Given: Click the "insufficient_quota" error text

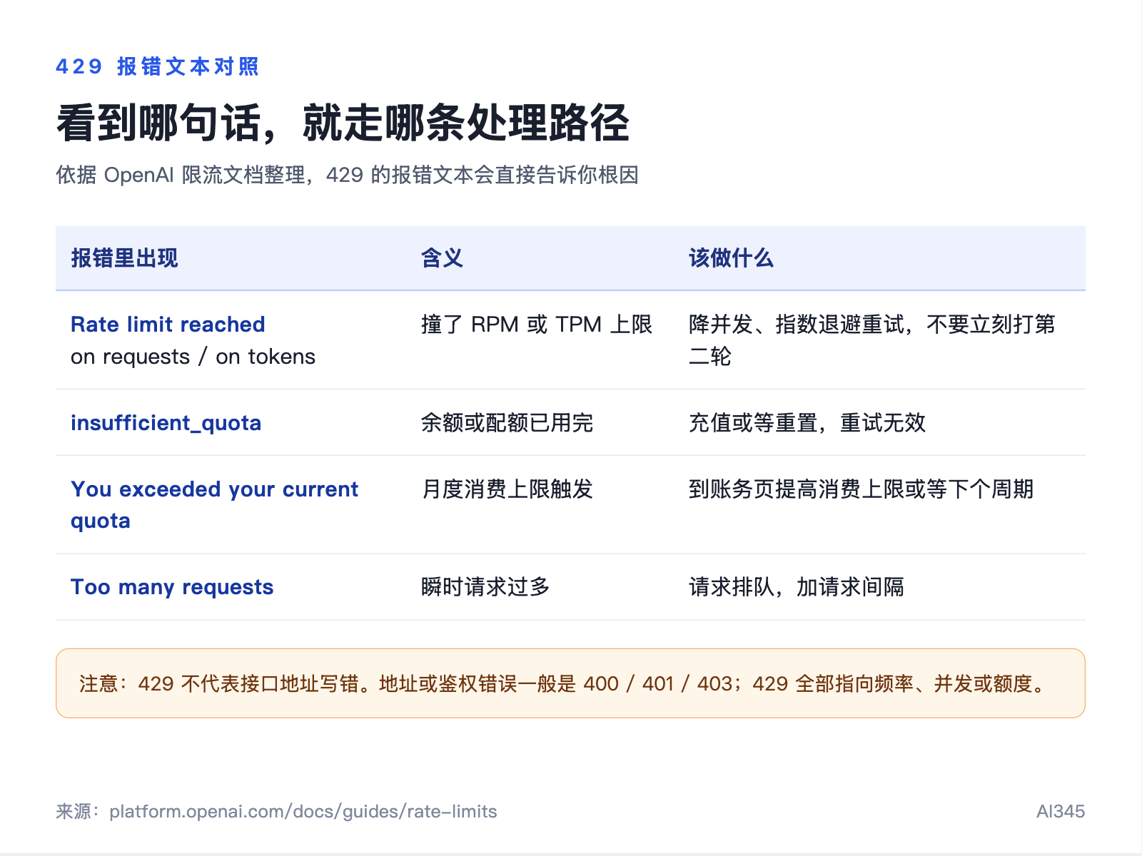Looking at the screenshot, I should (x=166, y=423).
